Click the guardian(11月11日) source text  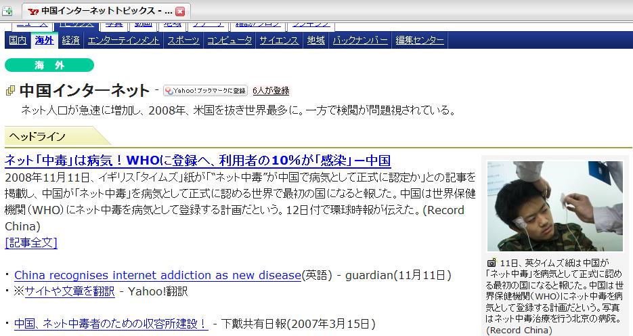coord(398,275)
